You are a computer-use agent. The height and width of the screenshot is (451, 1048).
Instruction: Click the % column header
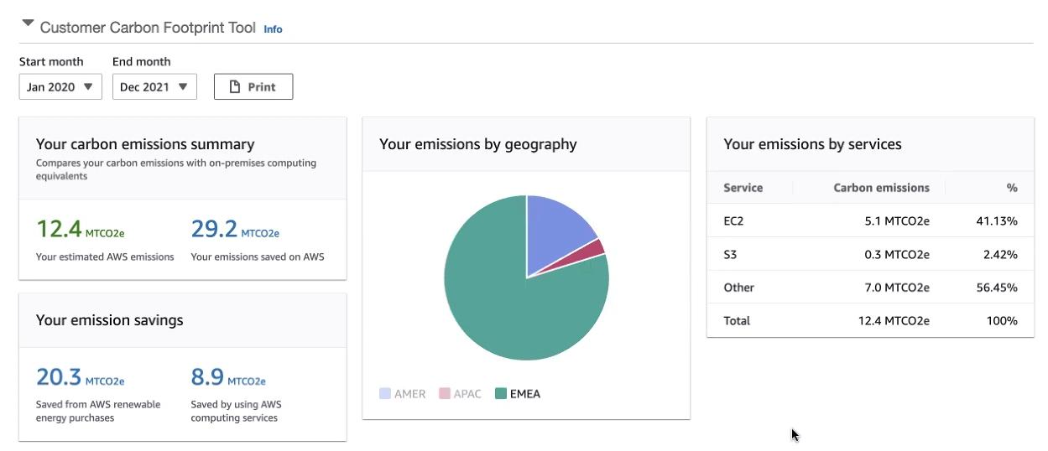[x=1012, y=188]
